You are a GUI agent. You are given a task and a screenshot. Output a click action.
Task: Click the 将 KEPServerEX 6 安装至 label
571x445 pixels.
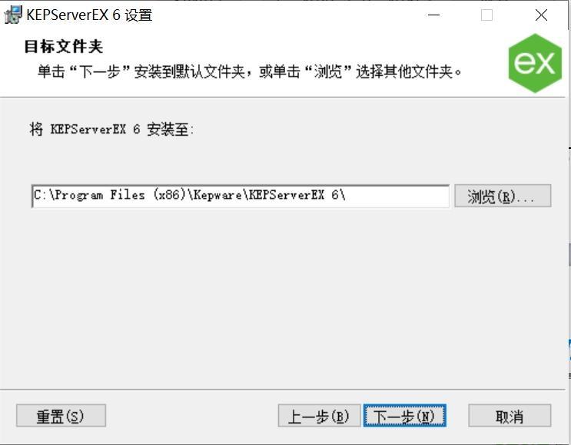(111, 129)
